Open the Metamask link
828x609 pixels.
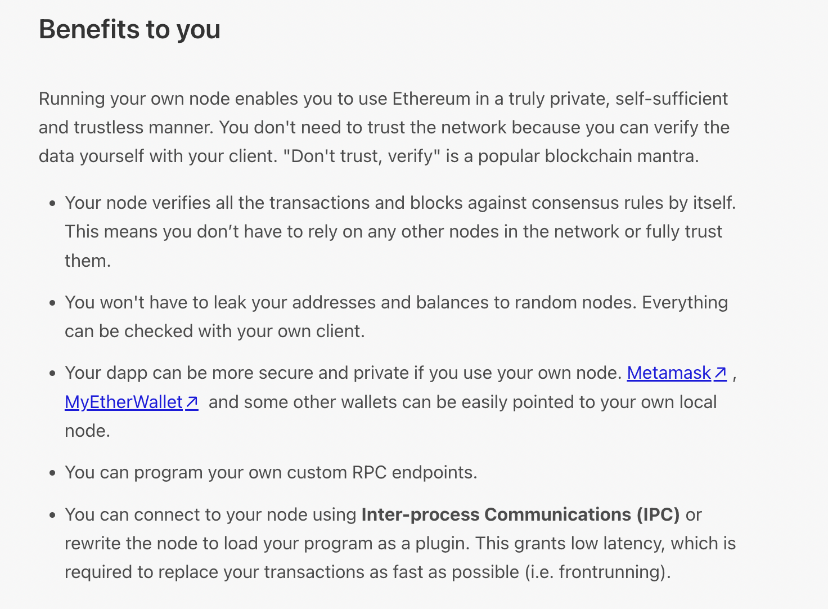[669, 373]
